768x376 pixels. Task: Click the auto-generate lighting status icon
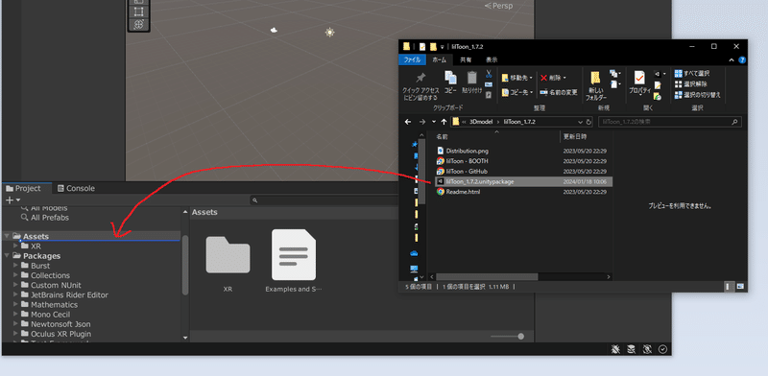[x=647, y=349]
